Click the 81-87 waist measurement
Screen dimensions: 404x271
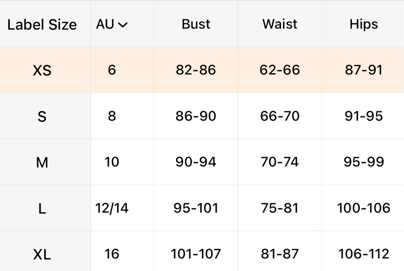click(280, 254)
